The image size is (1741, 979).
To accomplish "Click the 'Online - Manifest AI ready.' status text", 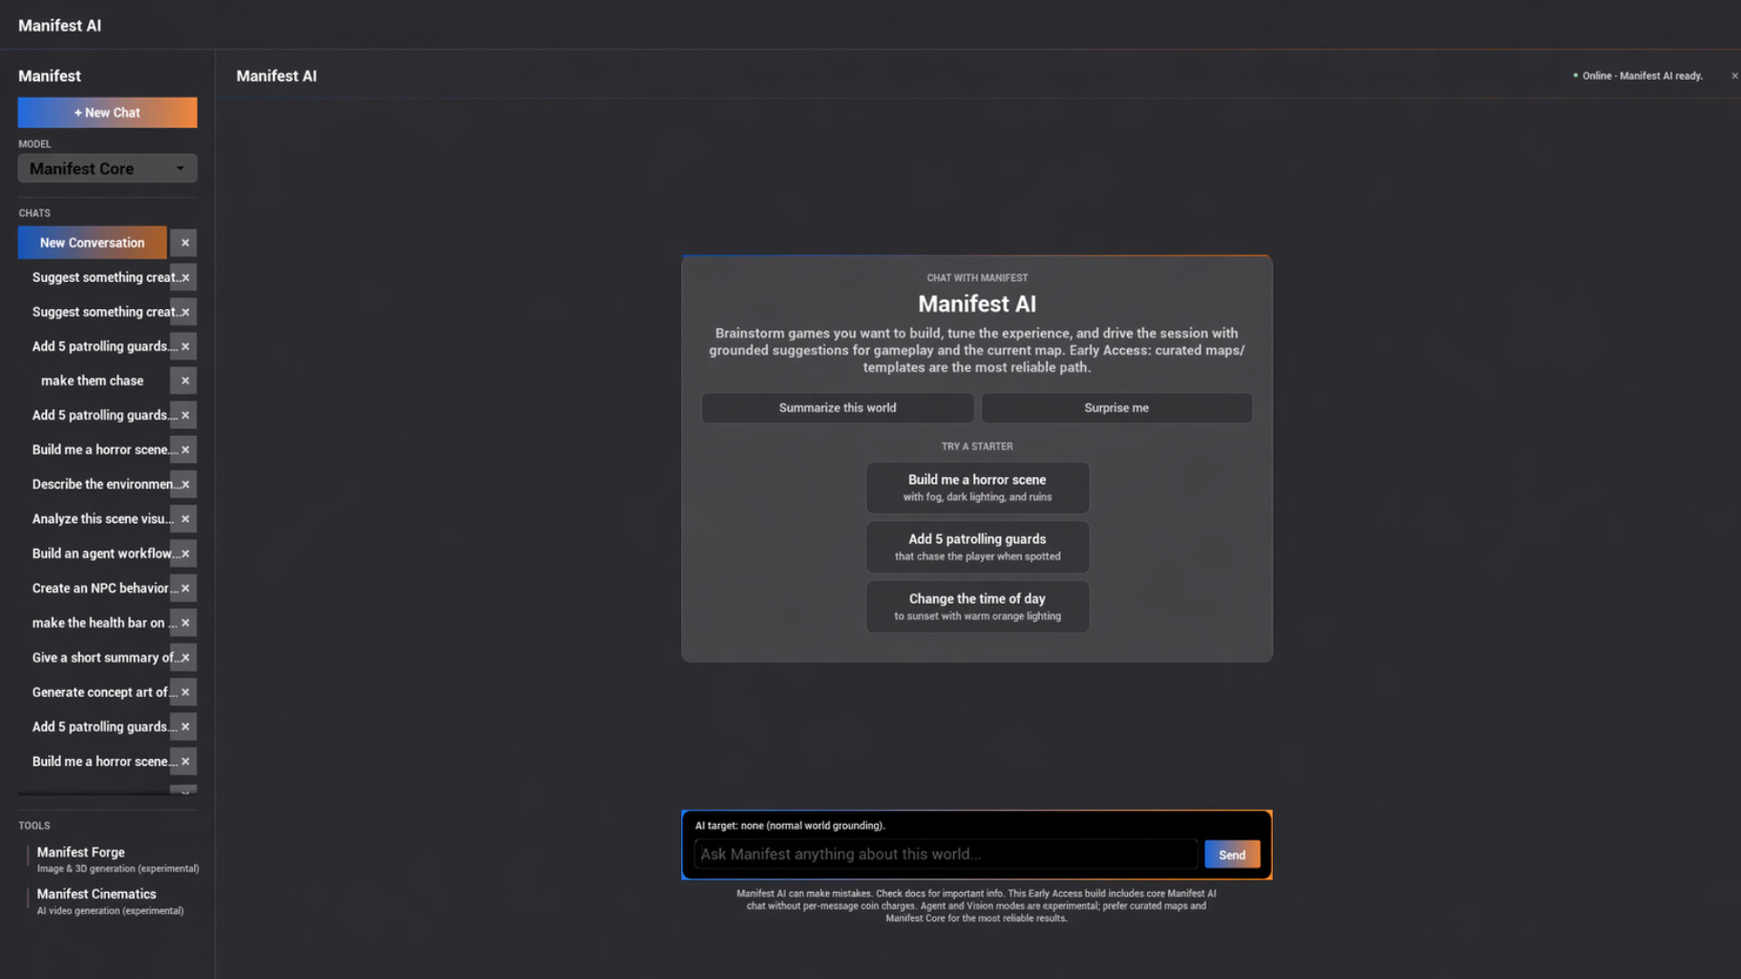I will [1642, 76].
